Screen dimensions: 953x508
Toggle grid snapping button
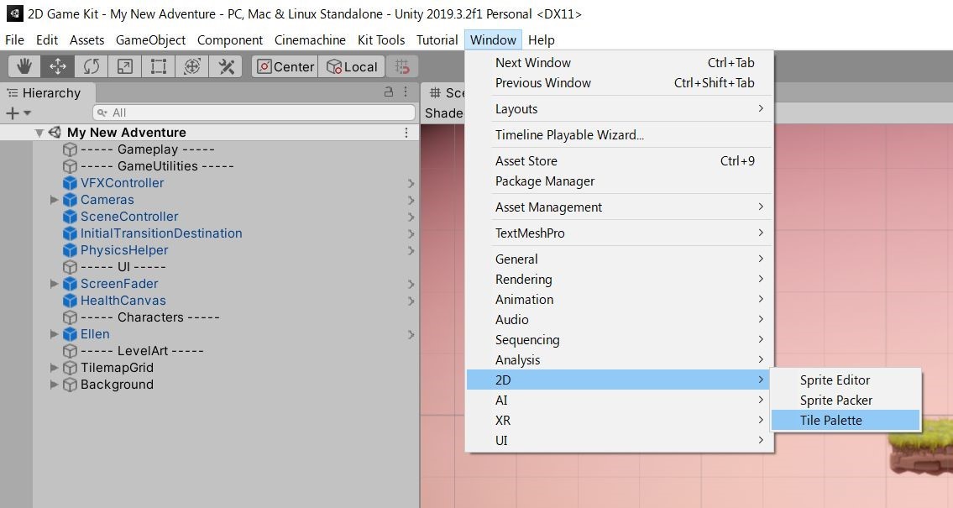[x=401, y=66]
